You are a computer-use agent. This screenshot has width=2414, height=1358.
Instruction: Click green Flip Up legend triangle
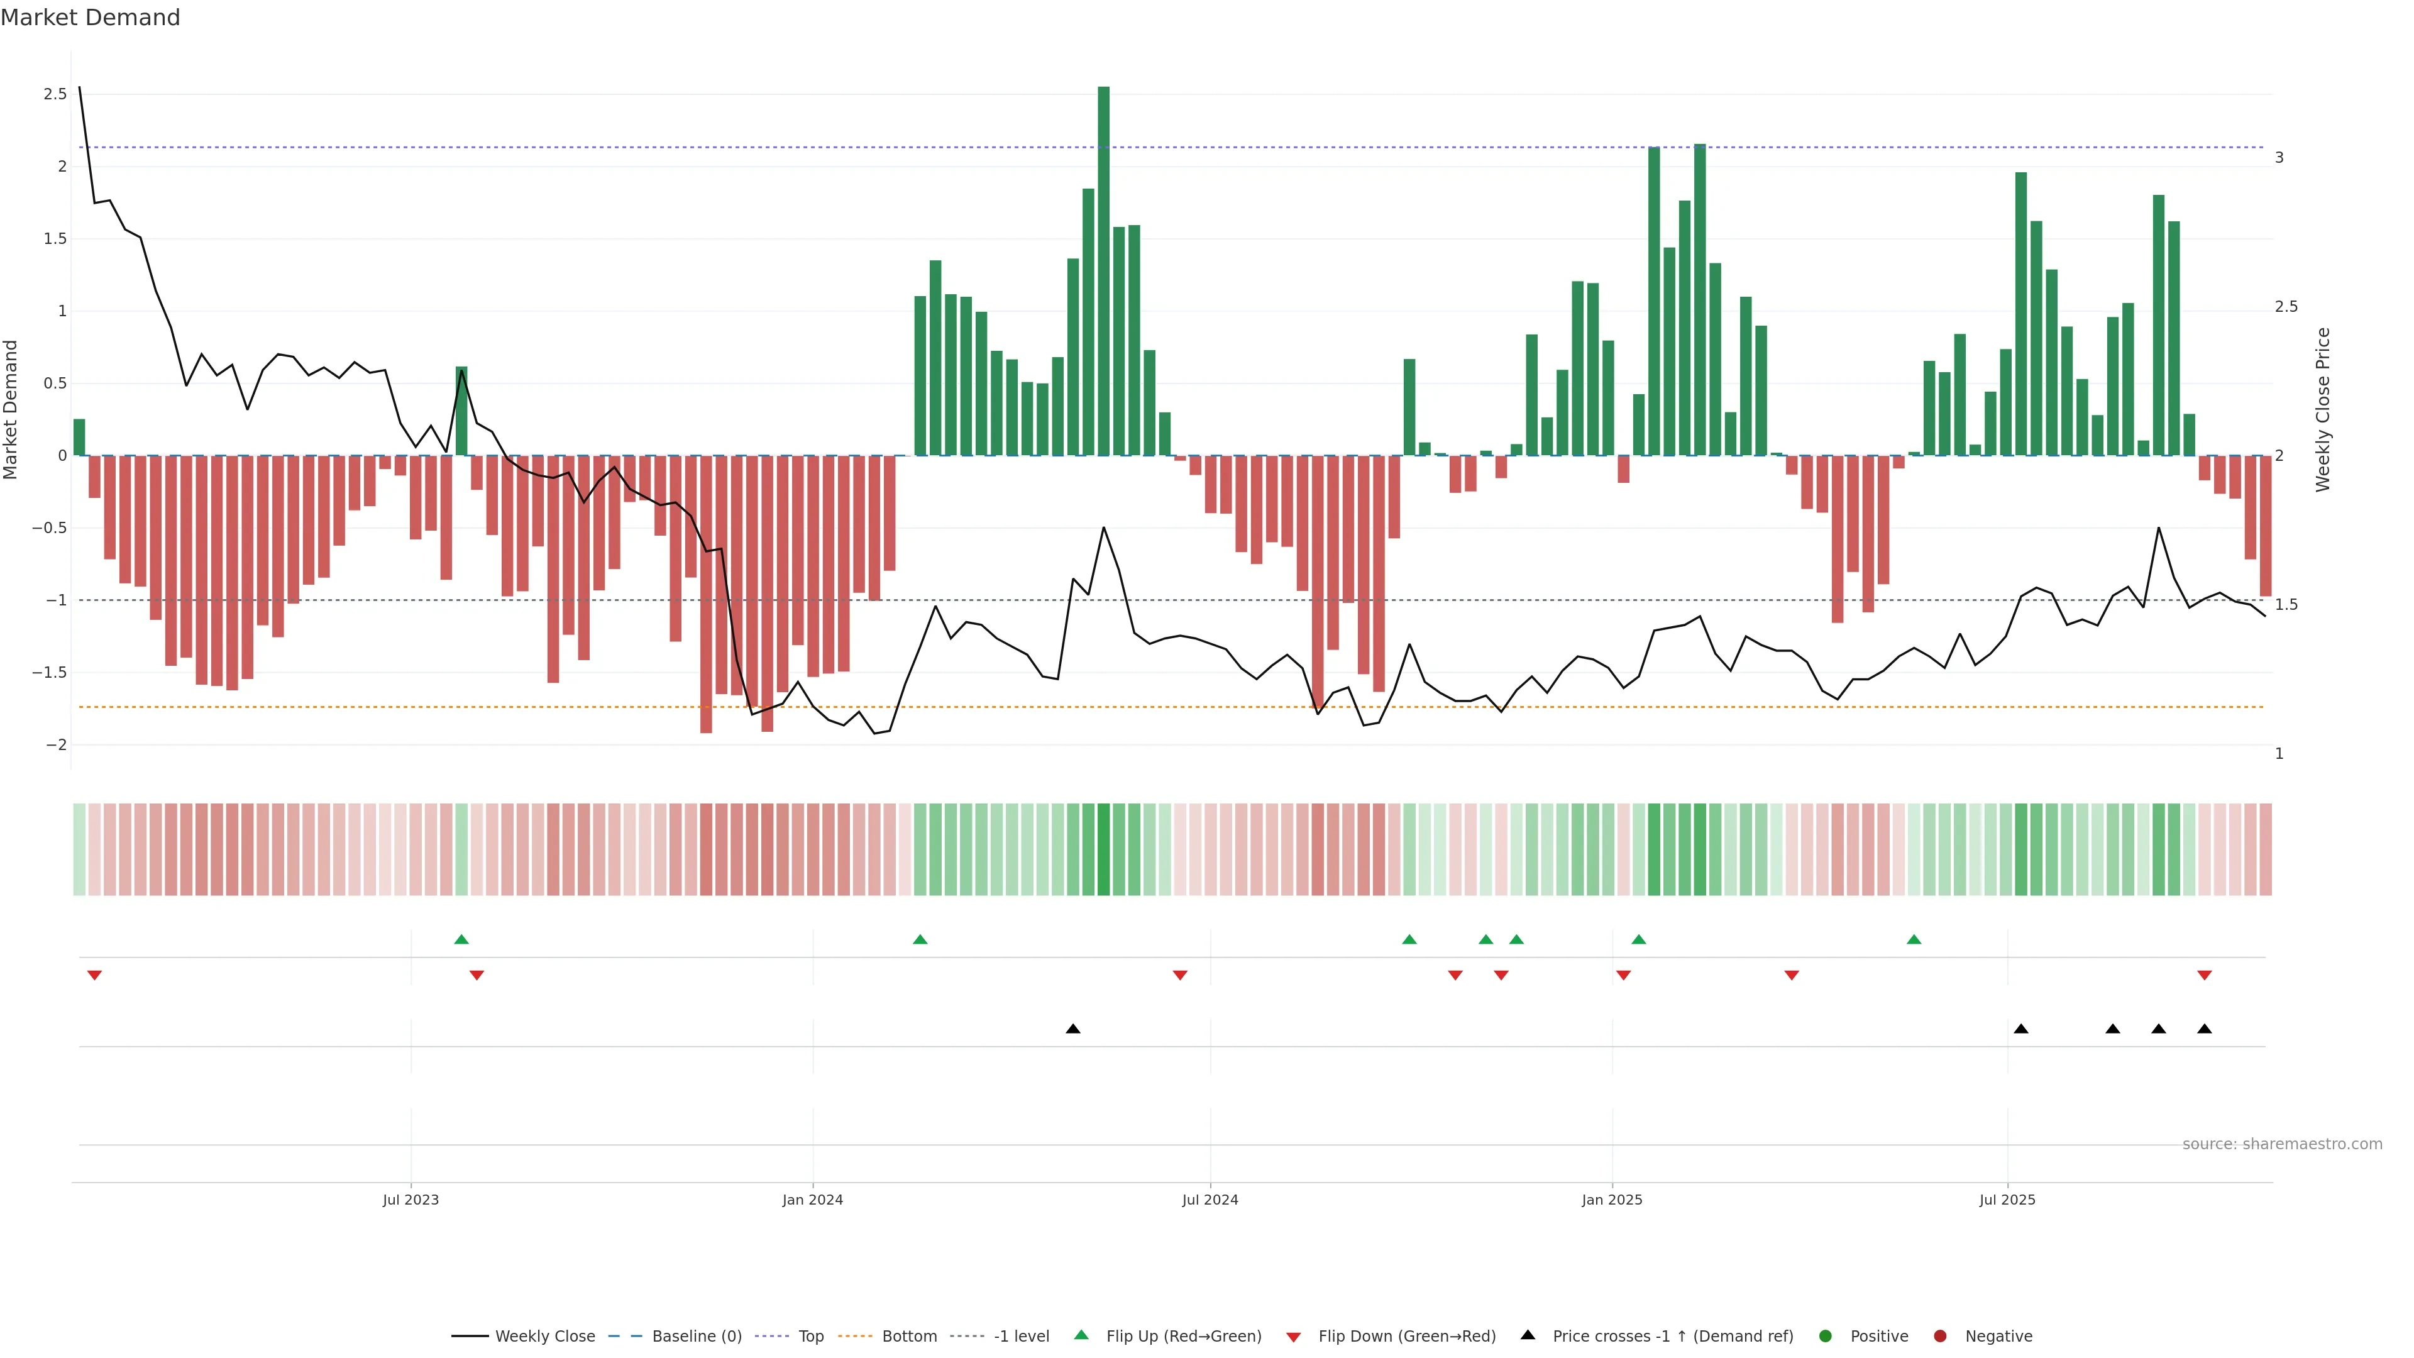1081,1335
